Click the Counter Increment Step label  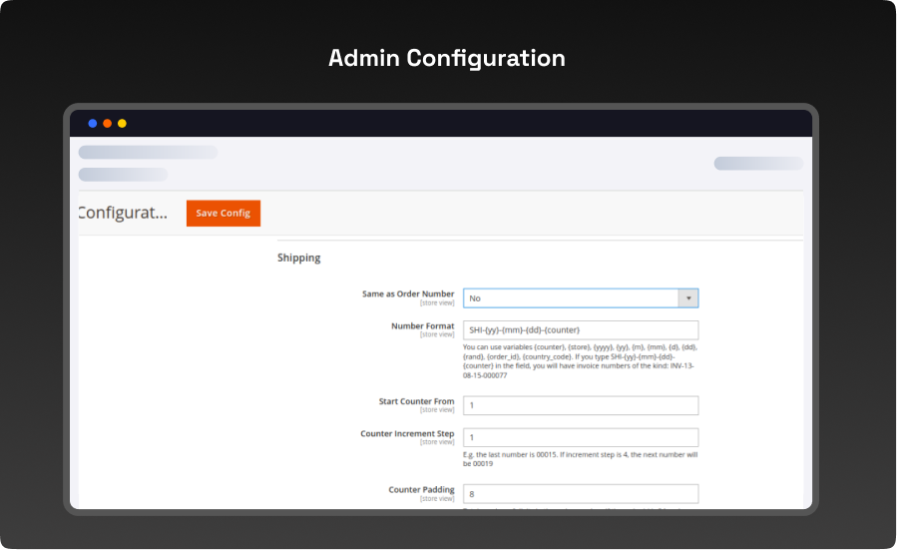click(x=407, y=434)
